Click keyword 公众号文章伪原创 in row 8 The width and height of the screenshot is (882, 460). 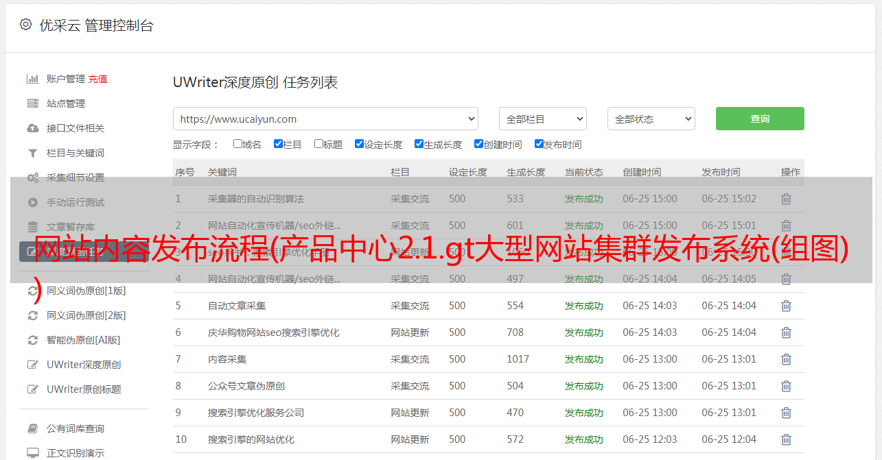pos(246,386)
